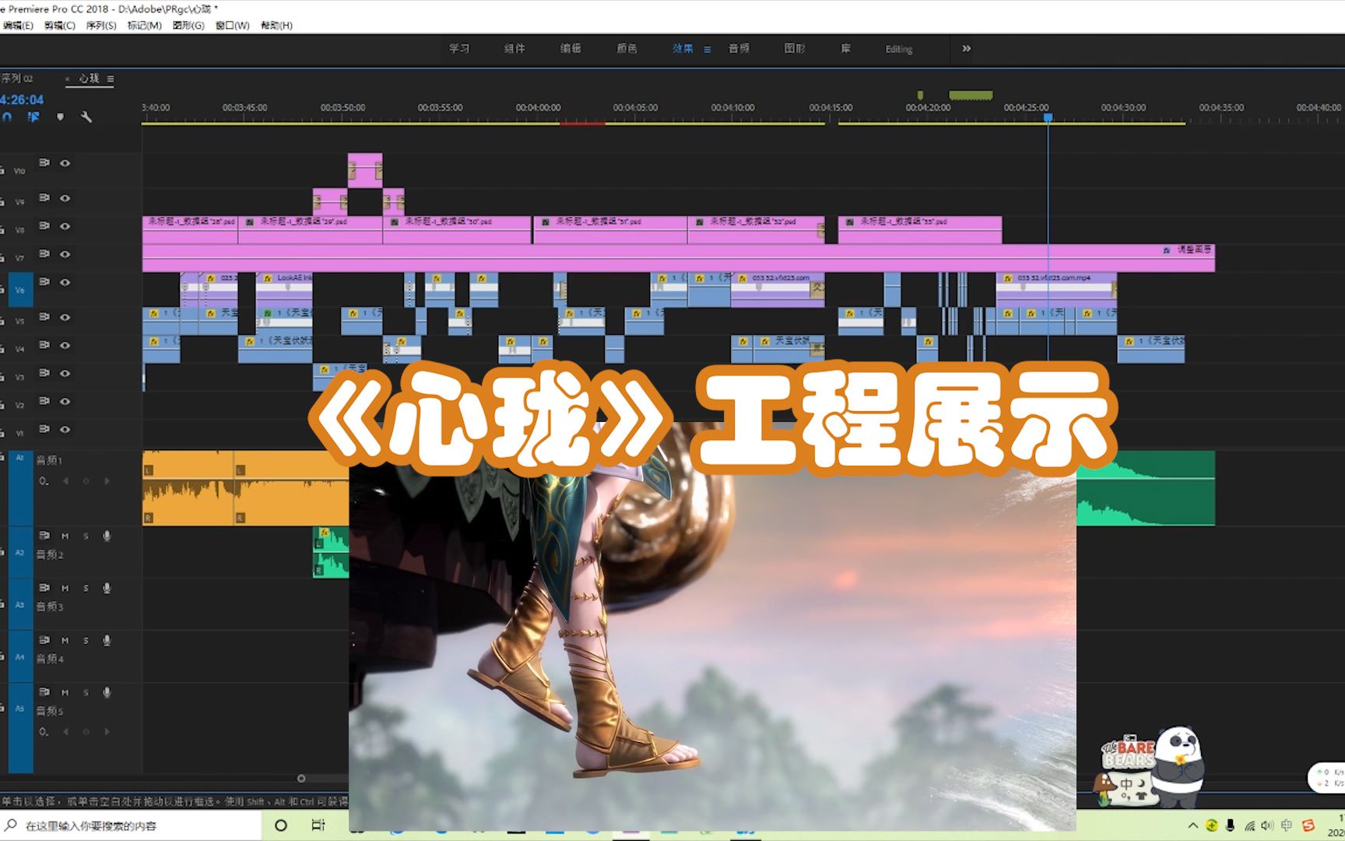This screenshot has width=1345, height=841.
Task: Switch to the 学习 workspace
Action: (x=459, y=48)
